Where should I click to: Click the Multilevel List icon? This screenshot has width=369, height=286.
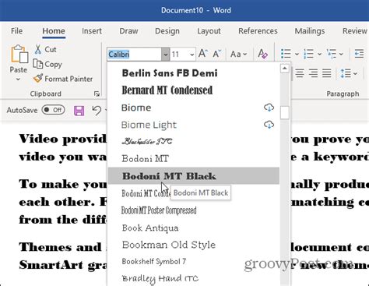point(332,54)
